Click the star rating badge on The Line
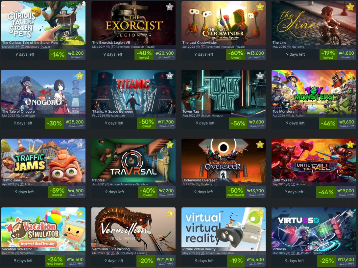Viewport: 358px width, 268px height. (x=350, y=7)
